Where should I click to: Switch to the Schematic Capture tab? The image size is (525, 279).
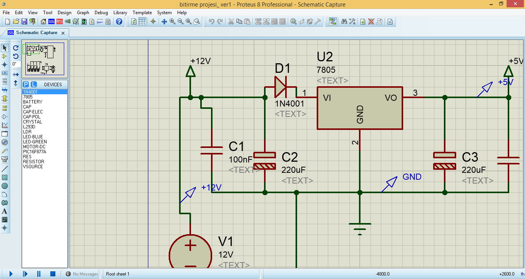pos(37,33)
